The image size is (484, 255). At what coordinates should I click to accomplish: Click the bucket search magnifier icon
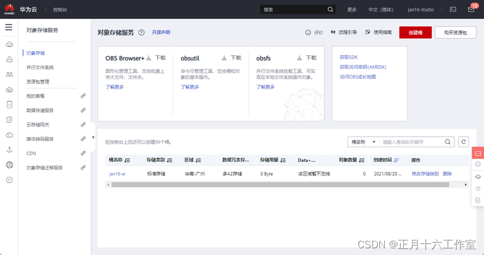pos(448,142)
